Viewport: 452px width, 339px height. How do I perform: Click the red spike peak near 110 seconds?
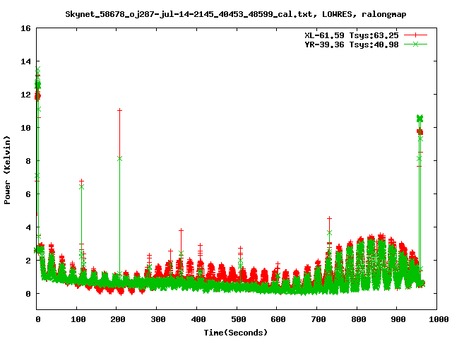click(82, 181)
